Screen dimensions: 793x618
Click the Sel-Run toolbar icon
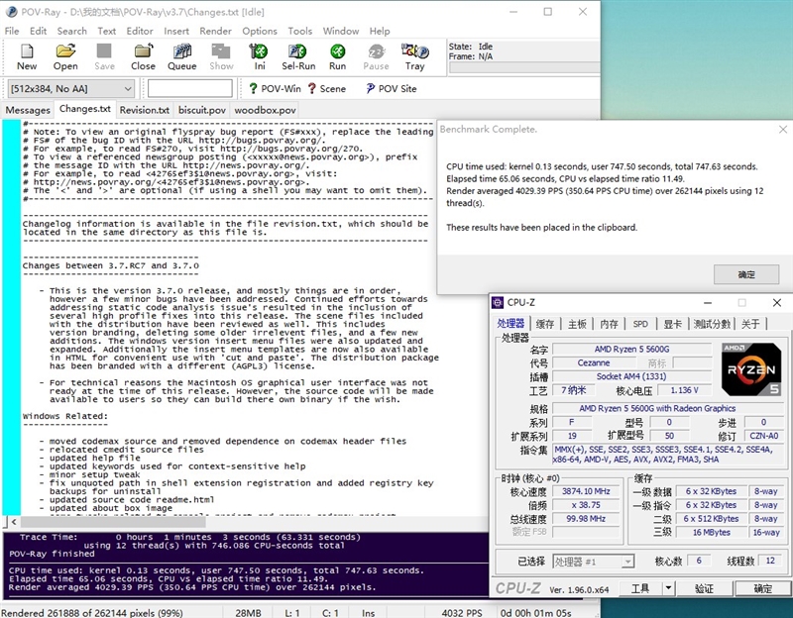coord(298,51)
